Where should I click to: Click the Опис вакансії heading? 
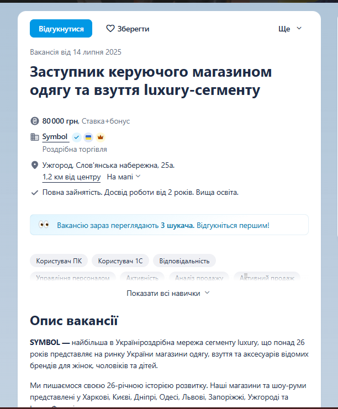click(x=74, y=321)
